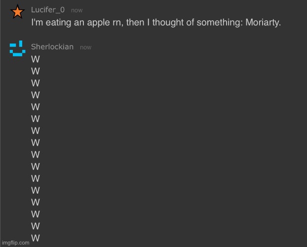Click "I'm" at the message start
Image resolution: width=307 pixels, height=247 pixels.
38,23
